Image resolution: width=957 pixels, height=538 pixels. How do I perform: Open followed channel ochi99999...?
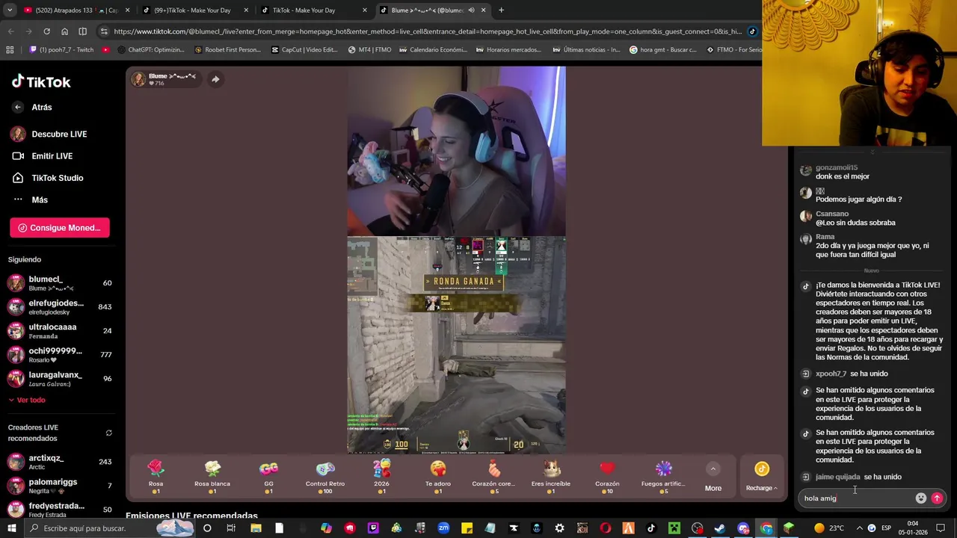click(60, 354)
